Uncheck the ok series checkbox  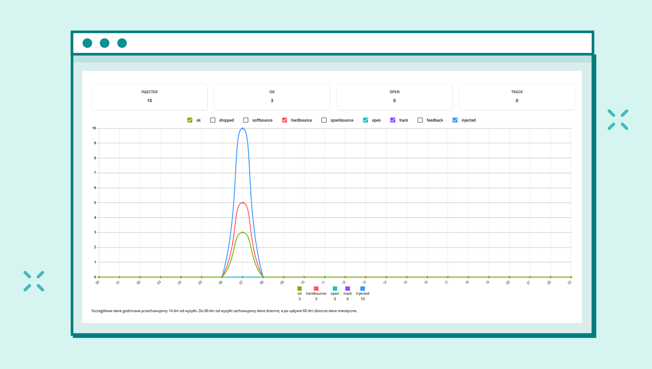pyautogui.click(x=190, y=120)
